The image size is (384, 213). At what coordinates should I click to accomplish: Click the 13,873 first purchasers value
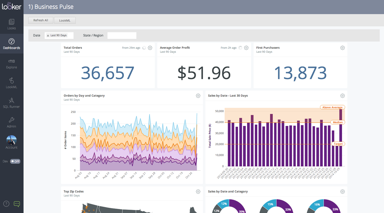[x=300, y=73]
